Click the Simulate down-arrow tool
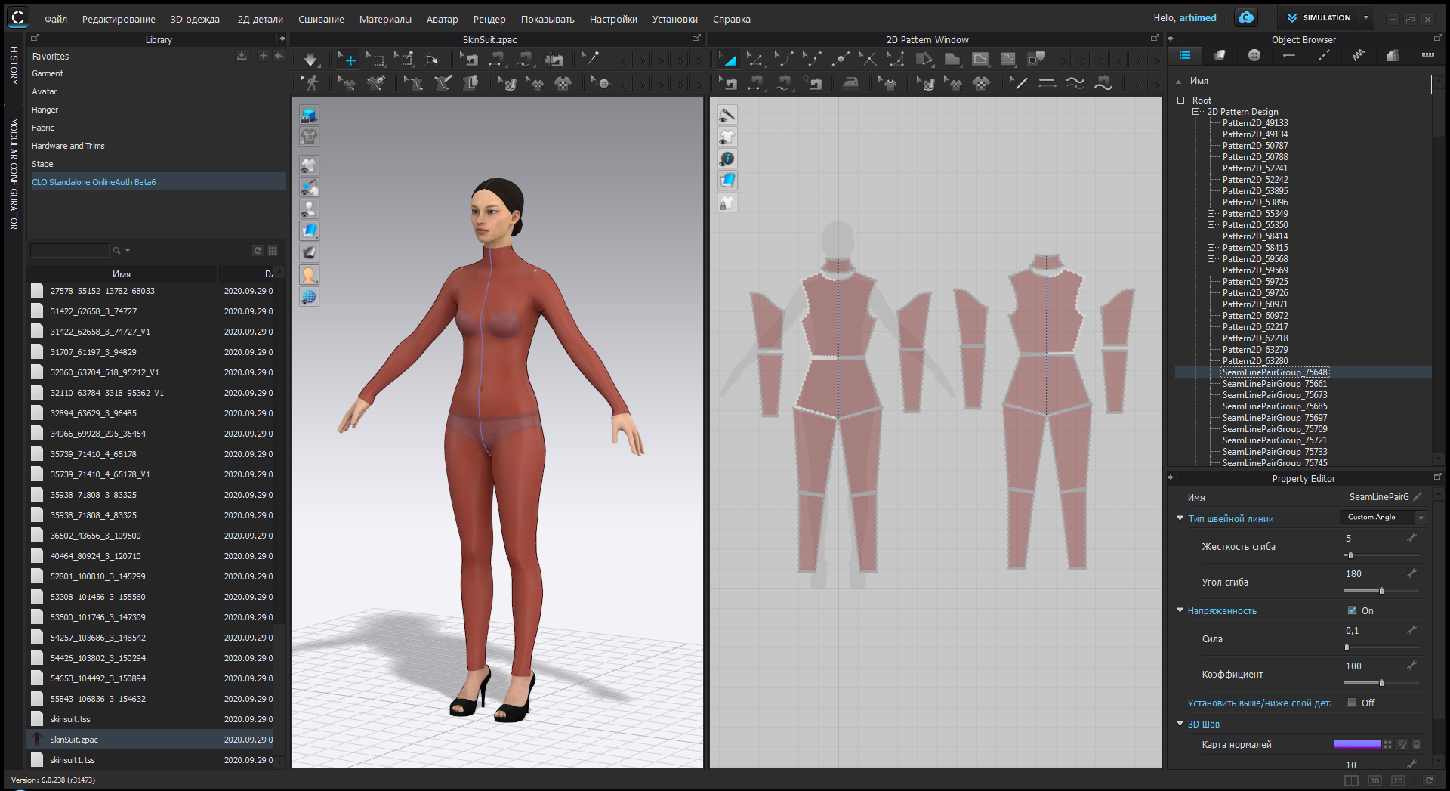Screen dimensions: 1450x791 [310, 60]
